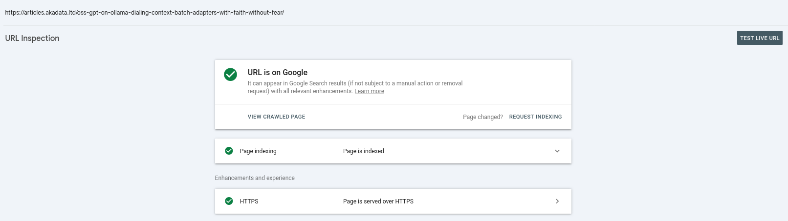Click the Google Search results description paragraph
Screen dimensions: 788x221
[355, 87]
